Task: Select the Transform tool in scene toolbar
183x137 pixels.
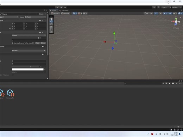Action: tap(51, 32)
